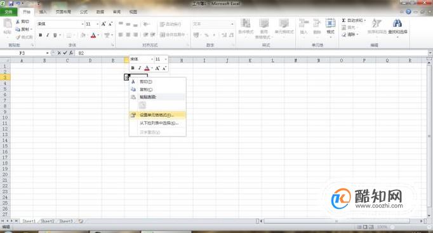
Task: Open the ribbon font name dropdown
Action: [x=83, y=24]
